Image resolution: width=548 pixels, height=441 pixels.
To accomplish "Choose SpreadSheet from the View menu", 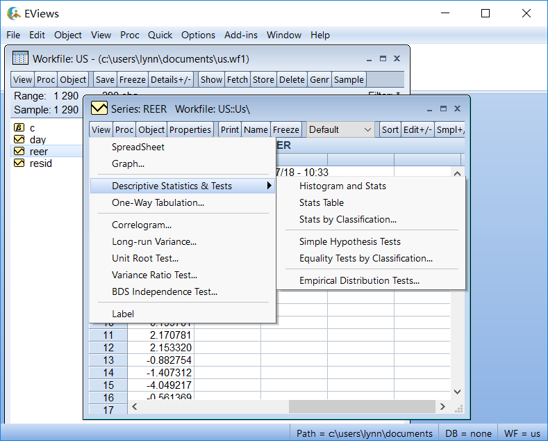I will coord(183,147).
